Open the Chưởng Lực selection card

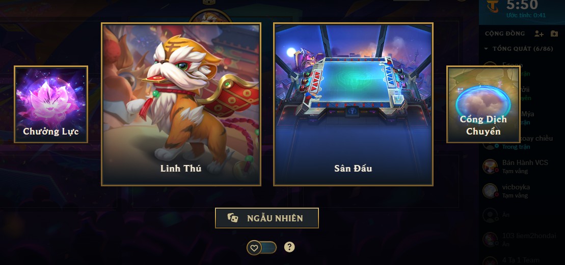pos(51,104)
